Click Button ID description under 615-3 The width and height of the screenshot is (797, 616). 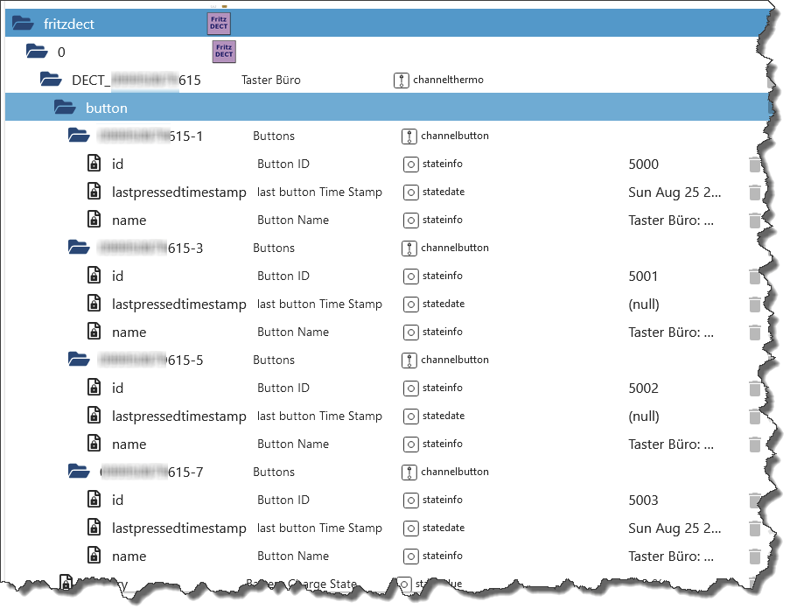point(283,276)
